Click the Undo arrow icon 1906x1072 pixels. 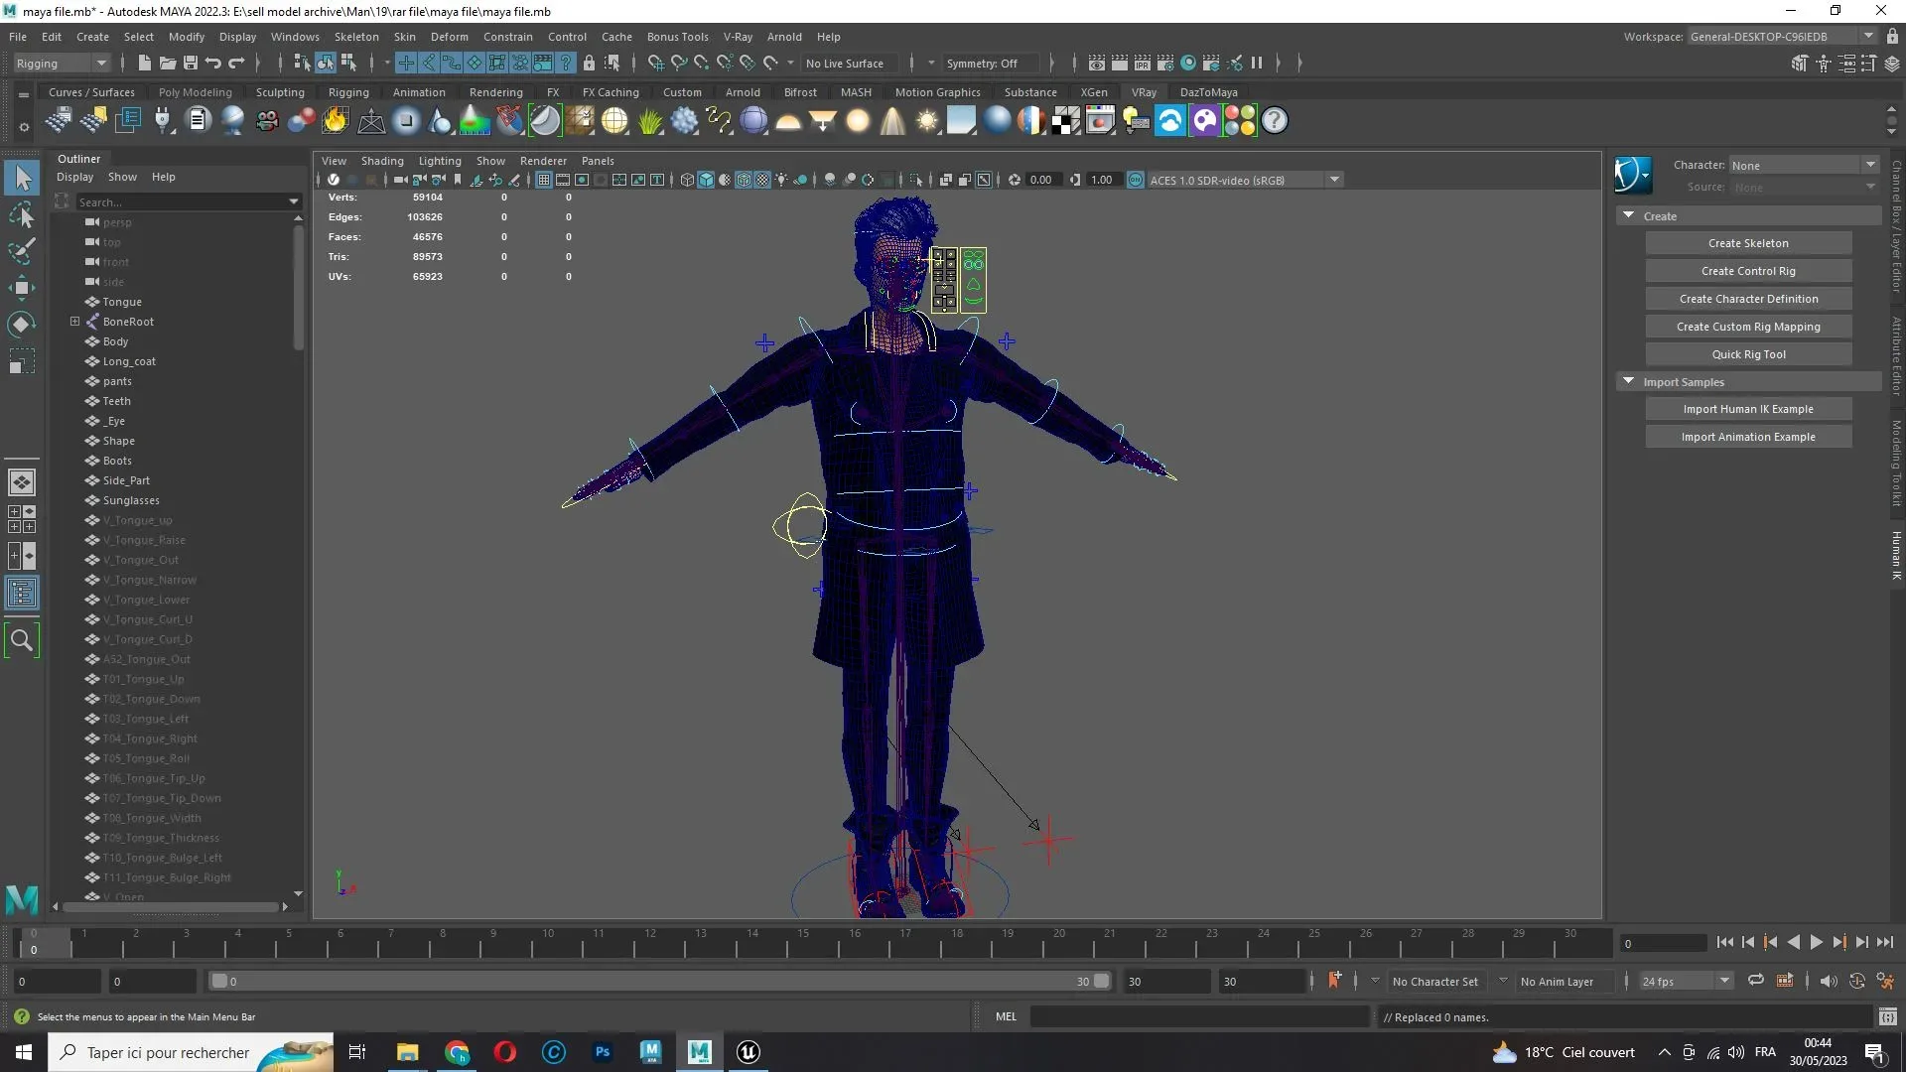[x=212, y=64]
